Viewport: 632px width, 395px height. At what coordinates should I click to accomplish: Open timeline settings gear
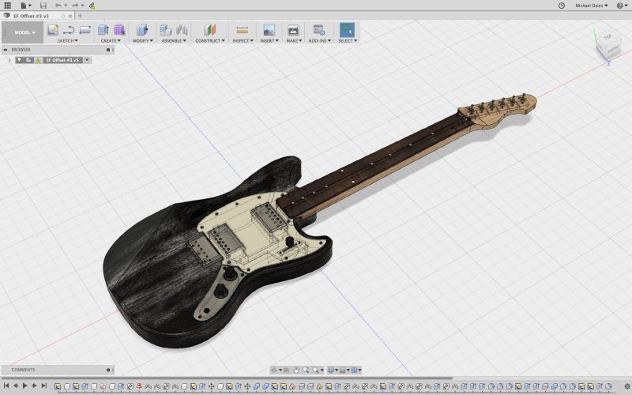[626, 386]
